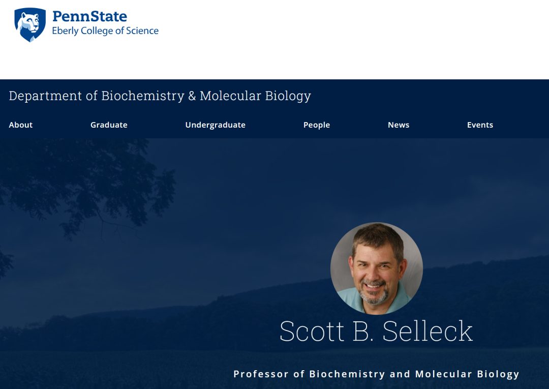This screenshot has height=389, width=549.
Task: Expand the Undergraduate navigation menu
Action: [x=215, y=125]
